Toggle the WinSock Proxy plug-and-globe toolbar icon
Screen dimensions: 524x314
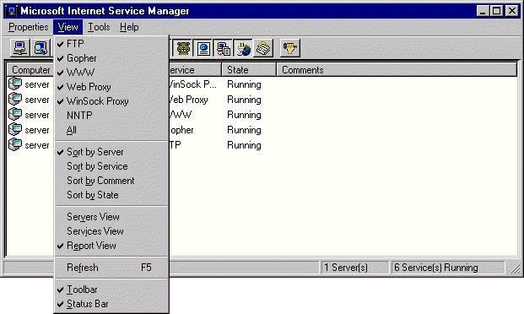[243, 48]
